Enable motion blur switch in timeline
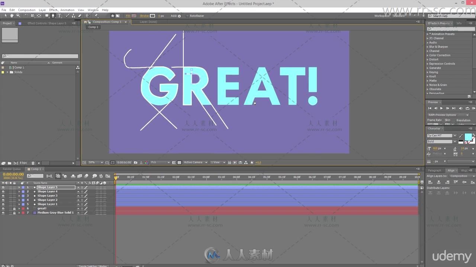Screen dimensions: 476x267 click(x=86, y=176)
